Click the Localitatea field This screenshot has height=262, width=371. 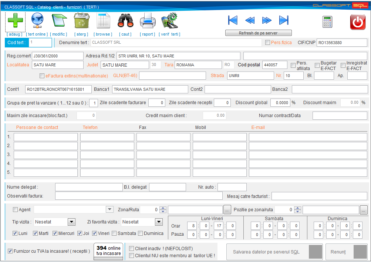pyautogui.click(x=57, y=65)
